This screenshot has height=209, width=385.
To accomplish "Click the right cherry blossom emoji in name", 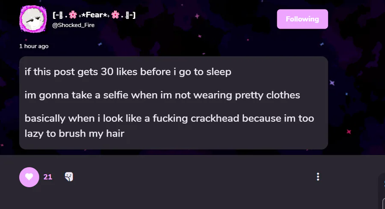I will click(x=115, y=15).
